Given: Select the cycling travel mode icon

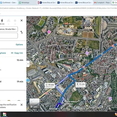Looking at the screenshot, I should point(9,21).
